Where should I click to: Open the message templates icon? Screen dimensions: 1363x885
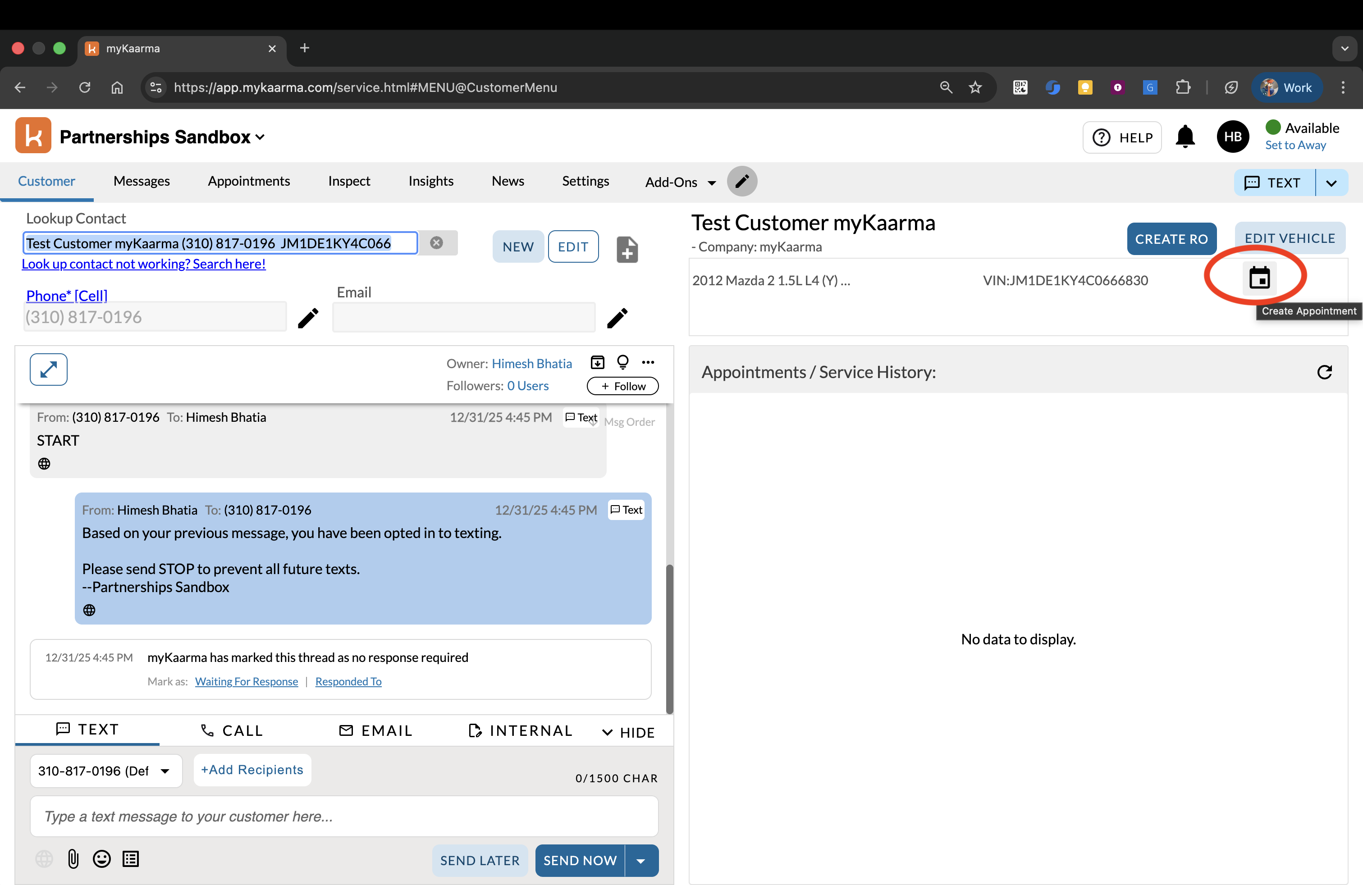(x=131, y=858)
